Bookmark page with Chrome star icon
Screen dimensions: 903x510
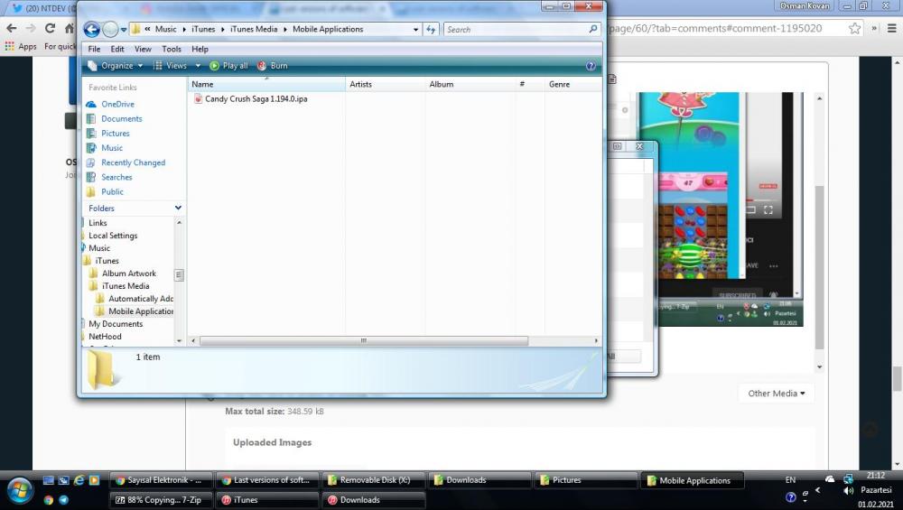854,28
